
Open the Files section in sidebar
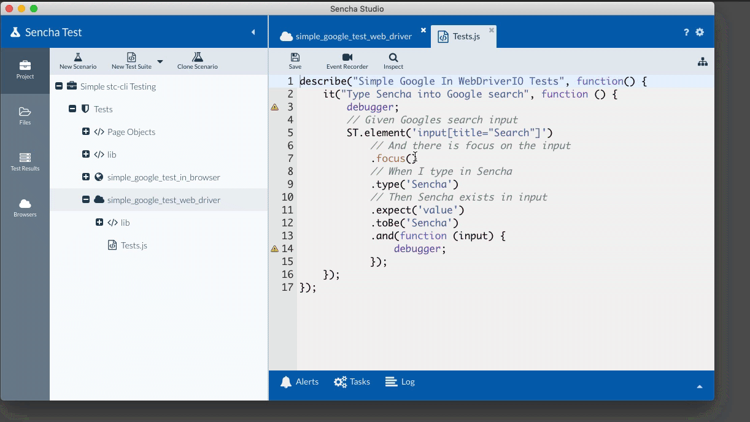tap(25, 117)
